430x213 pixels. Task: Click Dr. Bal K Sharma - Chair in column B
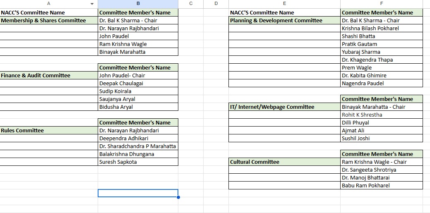[138, 21]
